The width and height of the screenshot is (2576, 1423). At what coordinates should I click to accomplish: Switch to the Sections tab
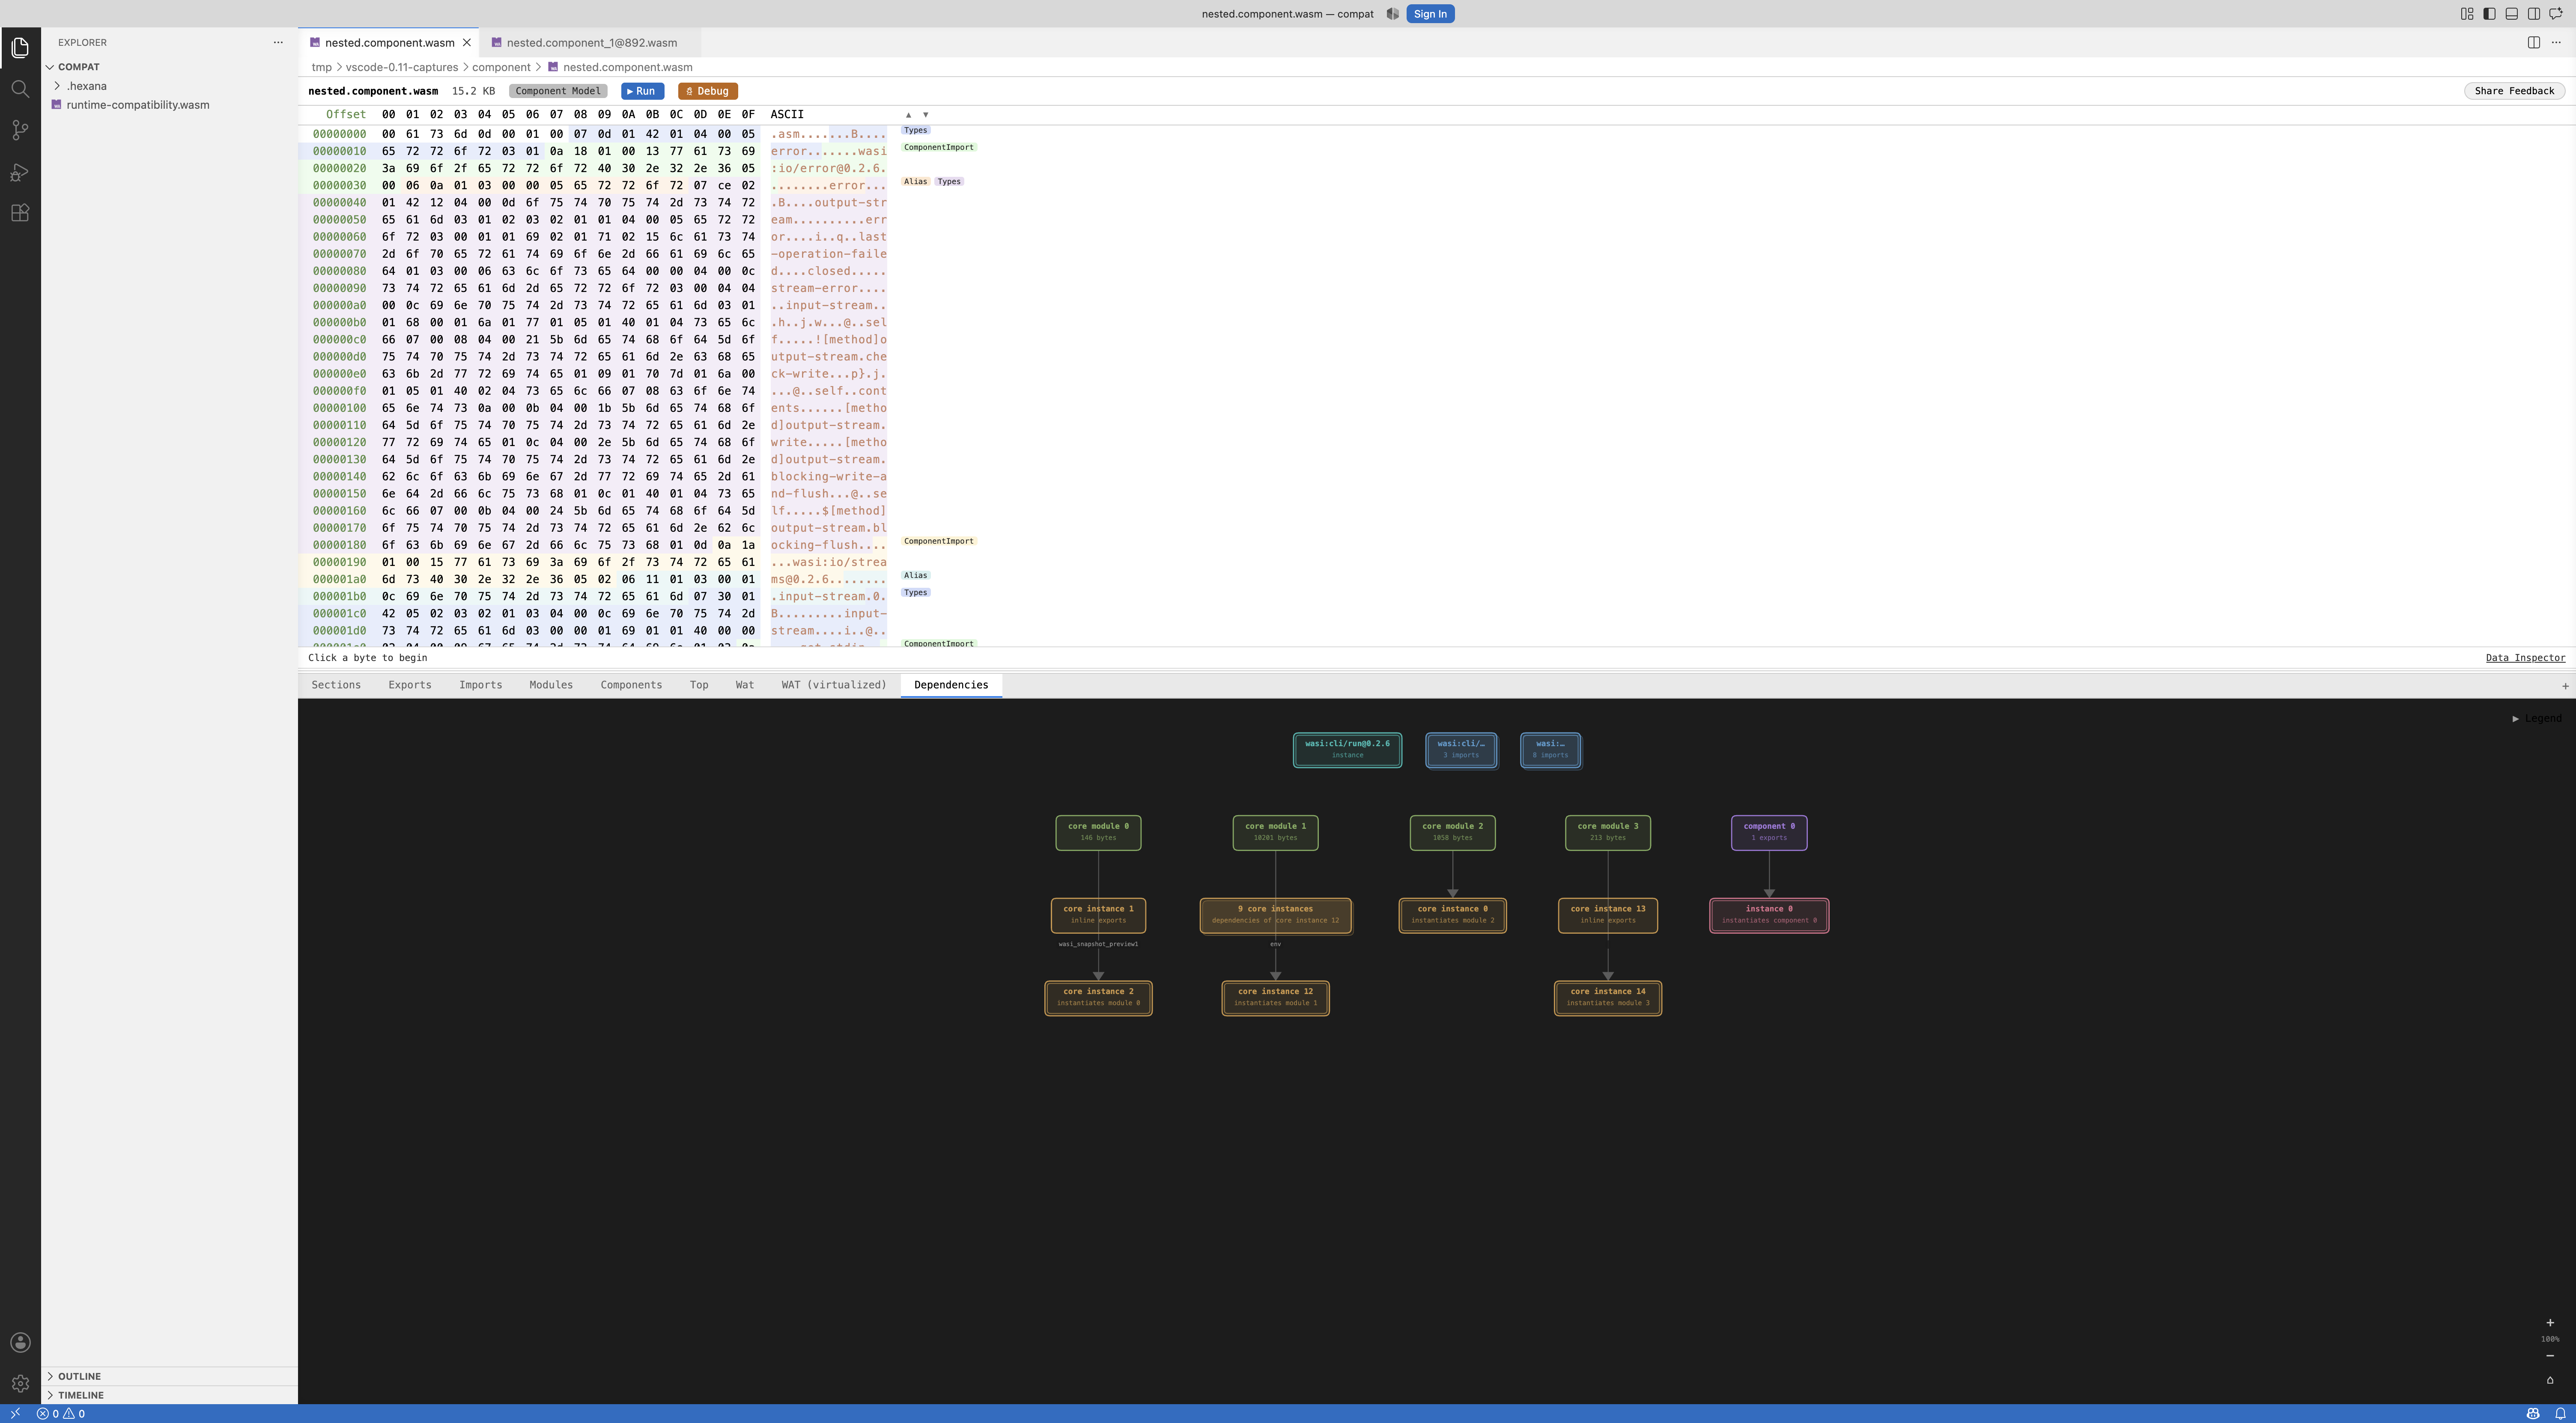click(x=336, y=685)
